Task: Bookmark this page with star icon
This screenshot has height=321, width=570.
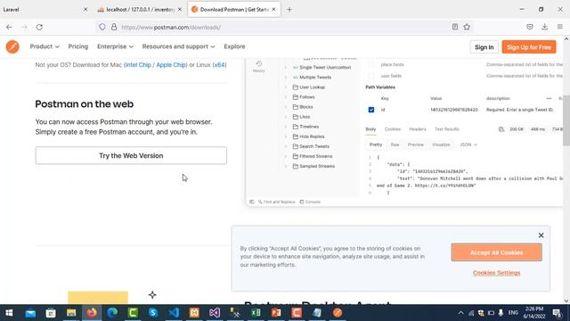Action: [x=467, y=27]
